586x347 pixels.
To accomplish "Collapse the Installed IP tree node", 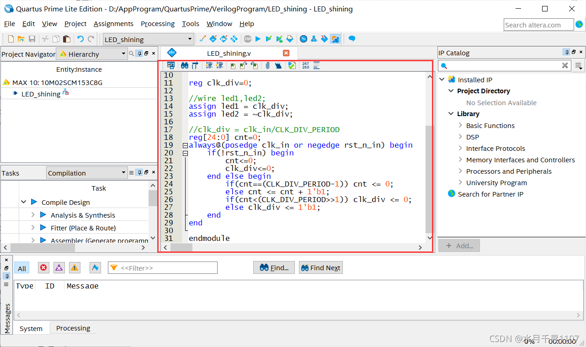I will (442, 79).
